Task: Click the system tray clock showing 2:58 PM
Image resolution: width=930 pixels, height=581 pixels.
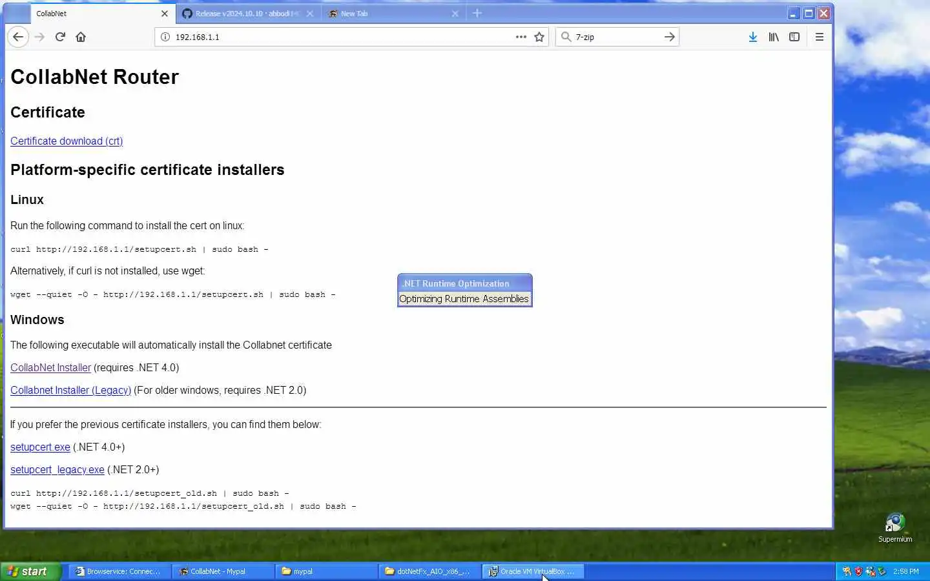Action: 906,571
